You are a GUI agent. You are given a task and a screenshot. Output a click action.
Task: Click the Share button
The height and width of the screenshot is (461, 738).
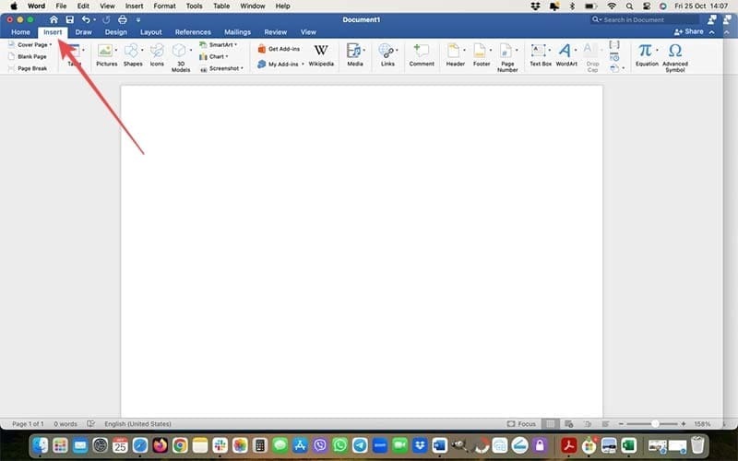point(688,31)
